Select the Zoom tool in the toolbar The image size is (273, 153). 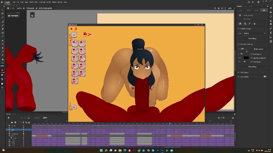click(x=3, y=63)
